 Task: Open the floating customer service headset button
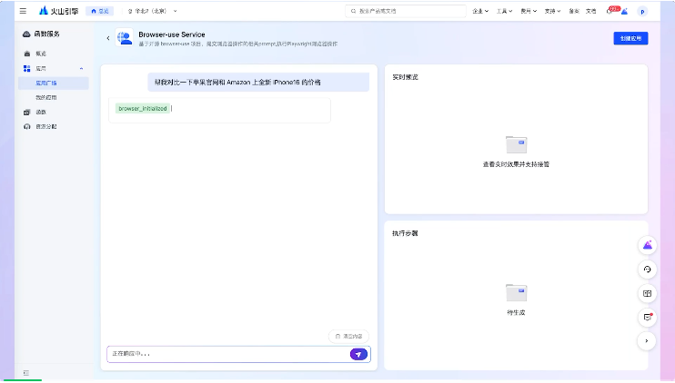(x=647, y=270)
